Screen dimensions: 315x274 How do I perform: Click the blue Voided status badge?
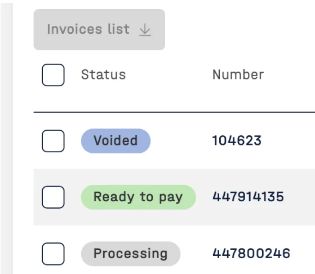click(x=116, y=141)
